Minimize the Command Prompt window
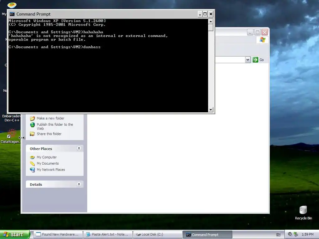Viewport: 319px width, 239px height. click(x=200, y=14)
